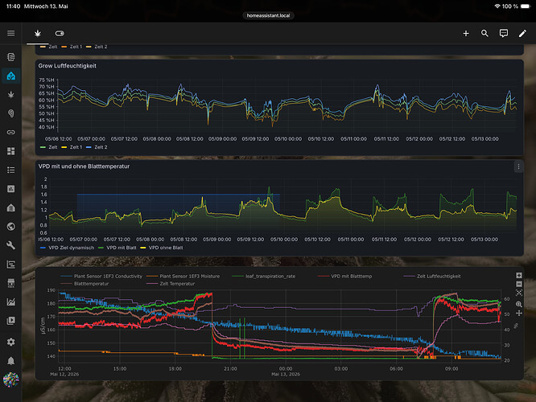
Task: Toggle VPD mit Blatt legend series
Action: pos(118,248)
